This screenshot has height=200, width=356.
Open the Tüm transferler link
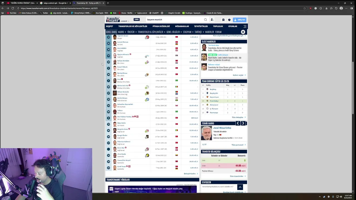238,176
